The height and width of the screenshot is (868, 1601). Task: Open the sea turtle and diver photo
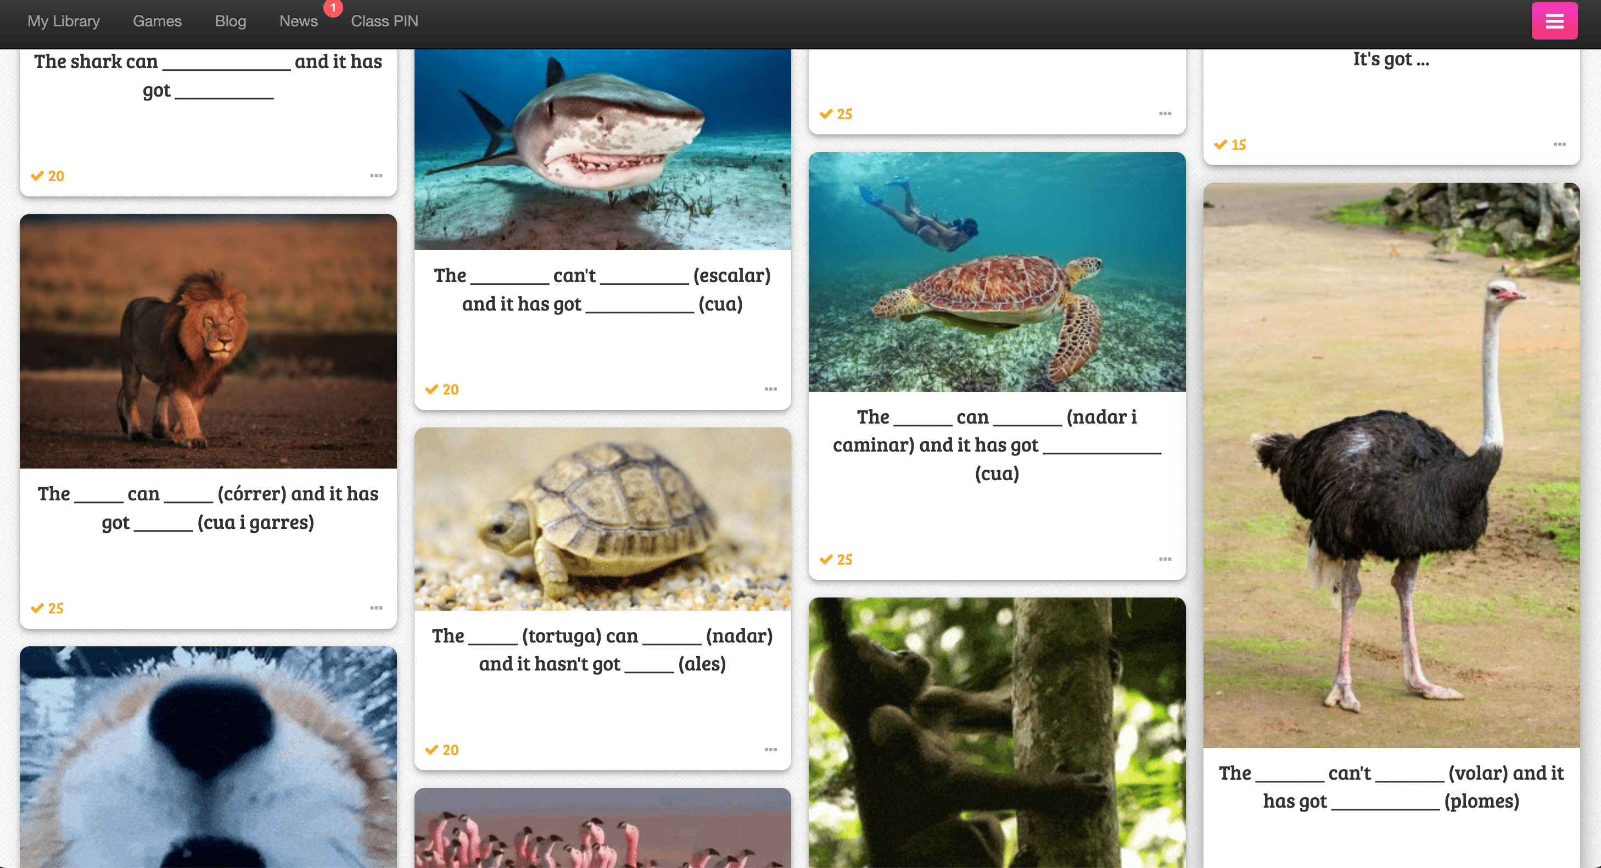point(997,272)
